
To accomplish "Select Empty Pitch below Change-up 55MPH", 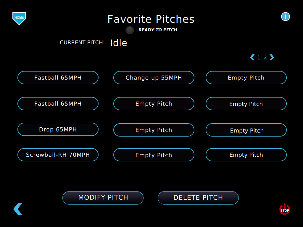I will point(154,104).
